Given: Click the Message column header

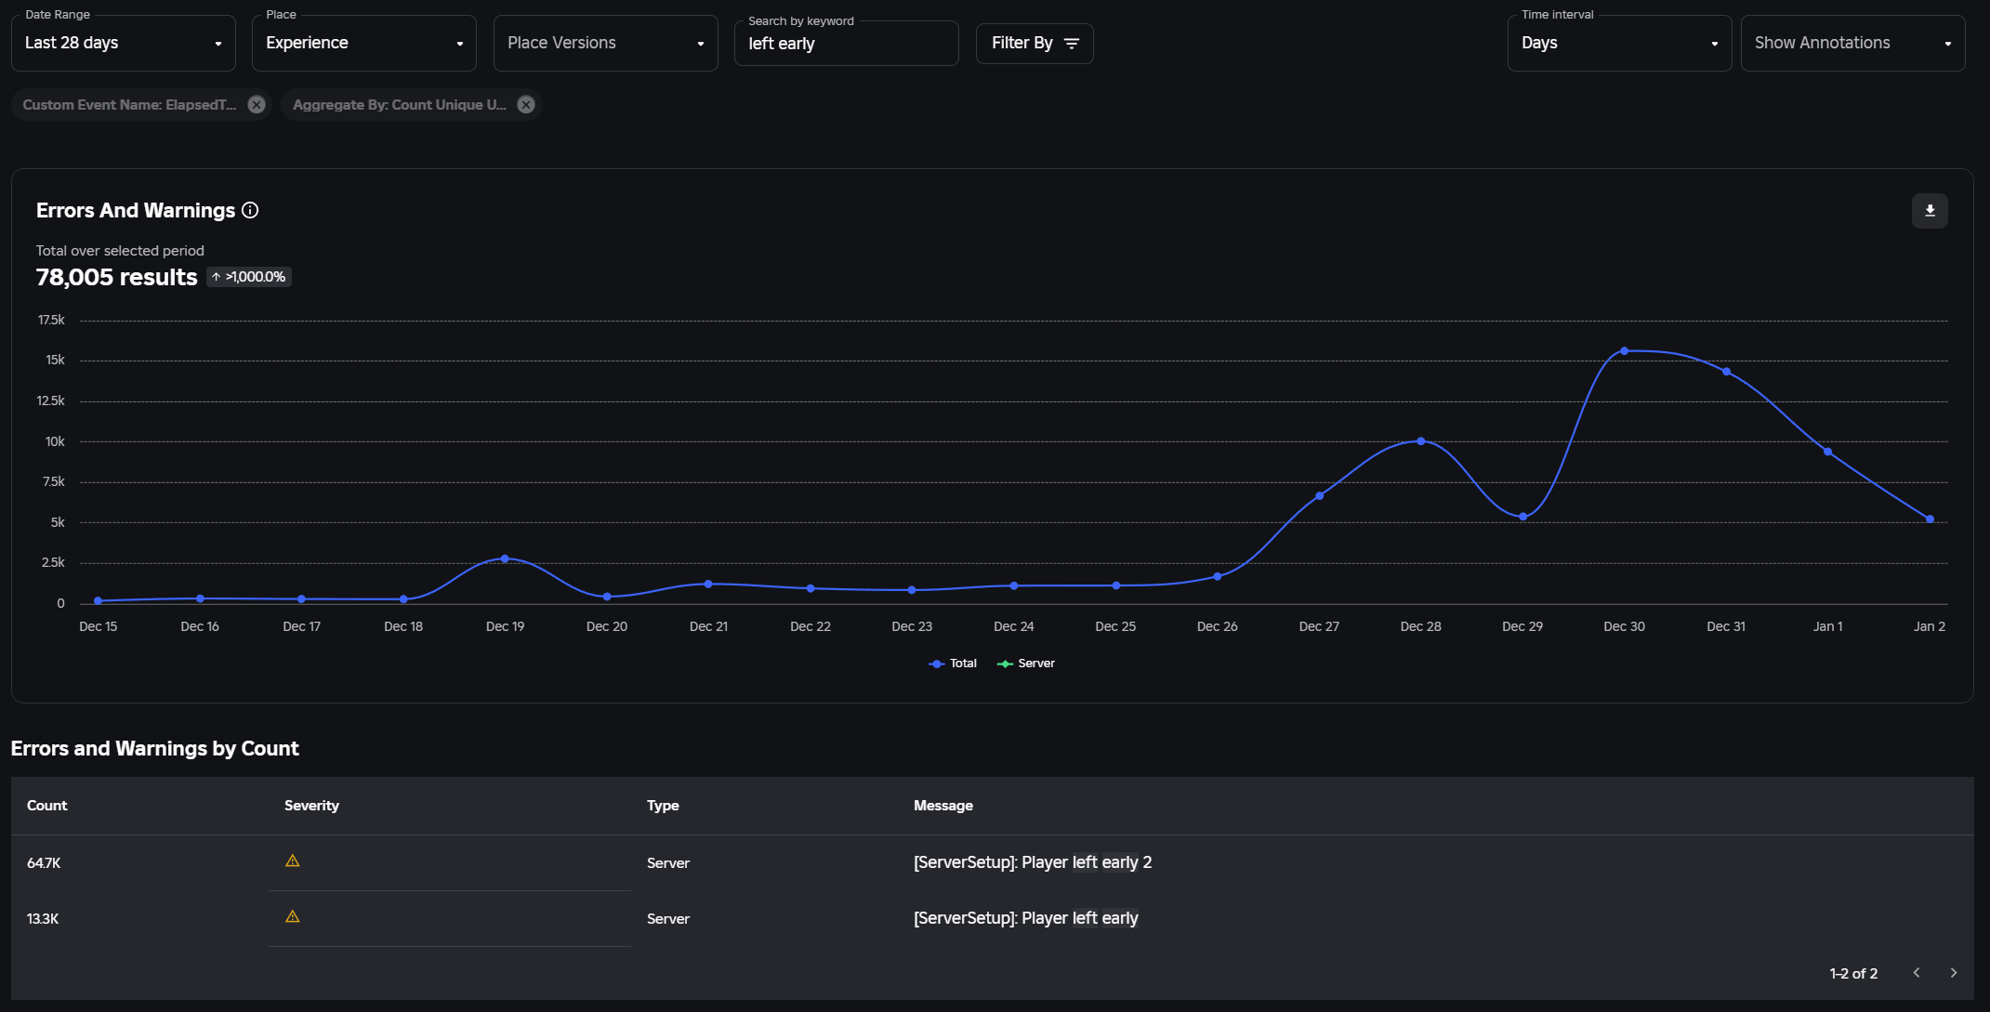Looking at the screenshot, I should (x=943, y=806).
